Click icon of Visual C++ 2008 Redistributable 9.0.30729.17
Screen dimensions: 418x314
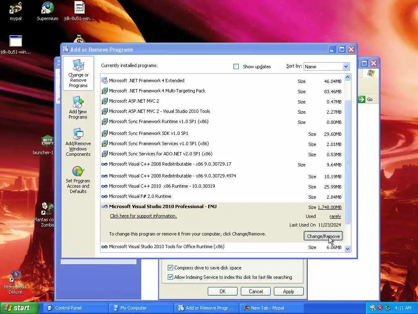[104, 164]
